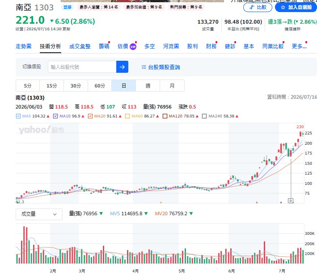Click the 61.3 low price label on chart
317x280 pixels.
tap(20, 202)
